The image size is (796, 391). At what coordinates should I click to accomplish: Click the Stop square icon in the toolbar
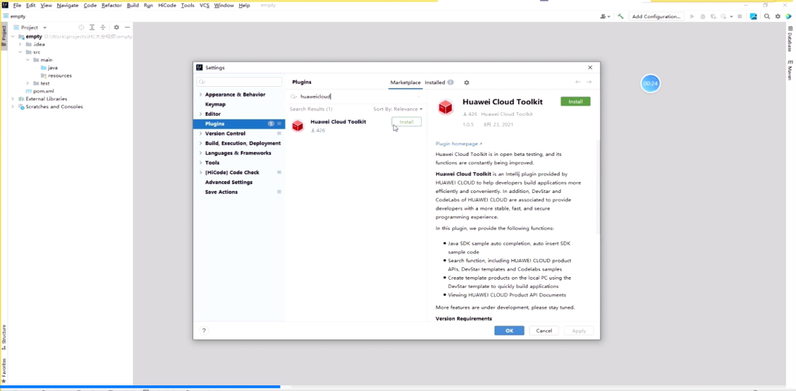click(739, 16)
